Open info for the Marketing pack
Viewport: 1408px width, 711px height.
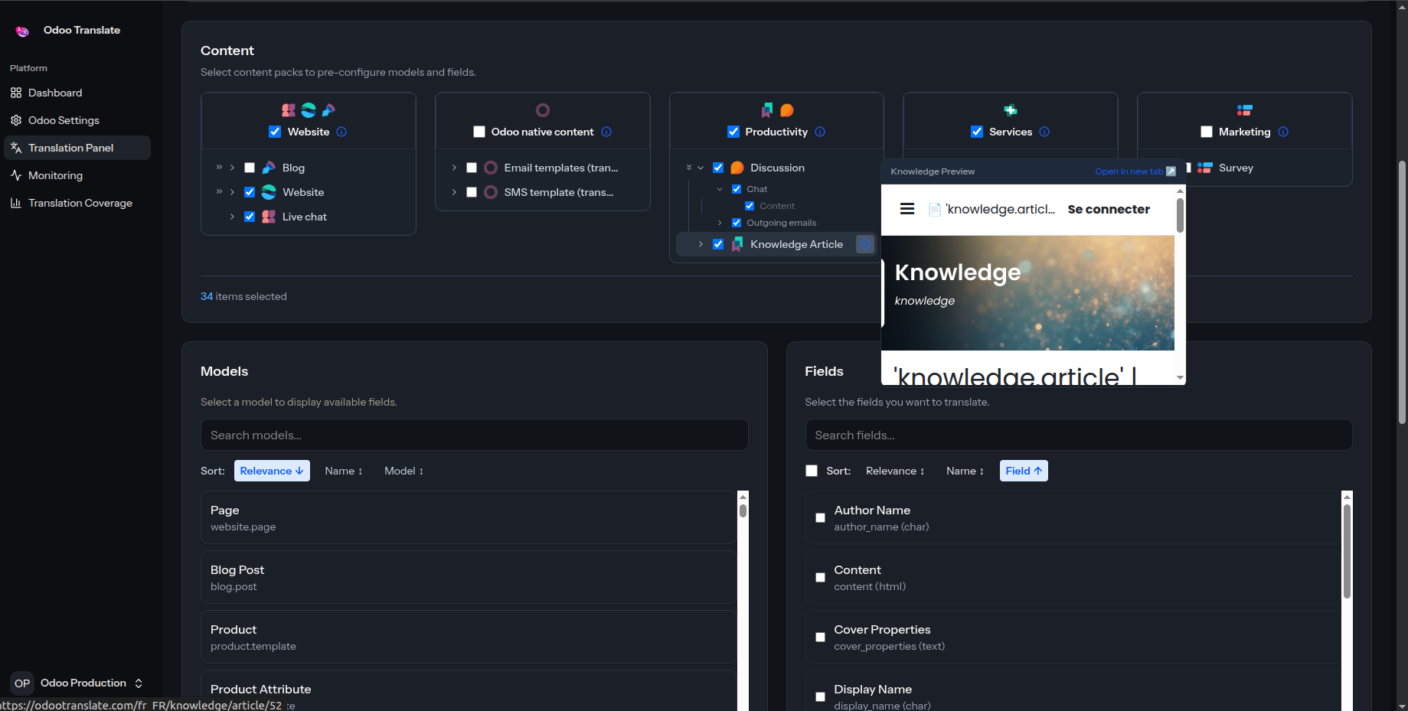[x=1283, y=132]
